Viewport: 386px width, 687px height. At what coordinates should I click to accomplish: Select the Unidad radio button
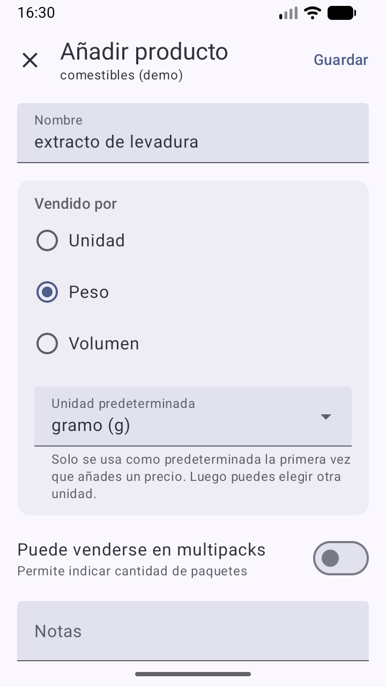pos(47,240)
